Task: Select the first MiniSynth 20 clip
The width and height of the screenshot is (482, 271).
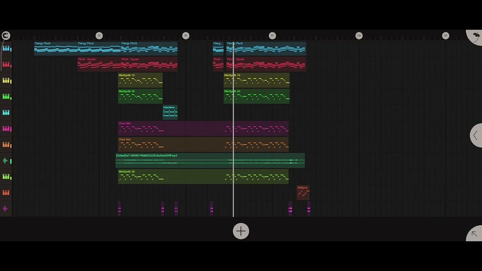Action: [140, 97]
